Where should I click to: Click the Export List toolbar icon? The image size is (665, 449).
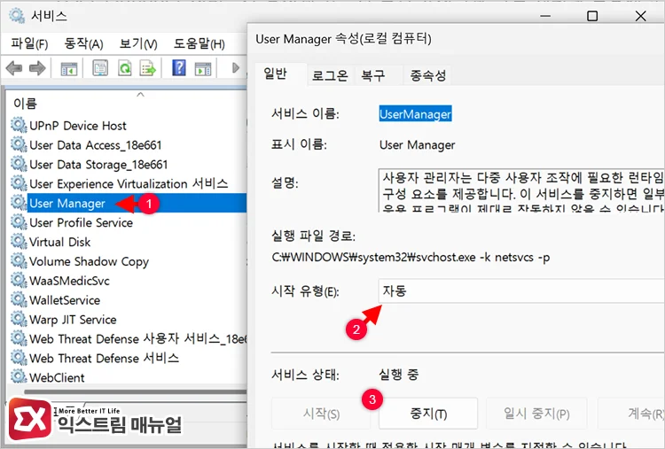click(x=148, y=68)
